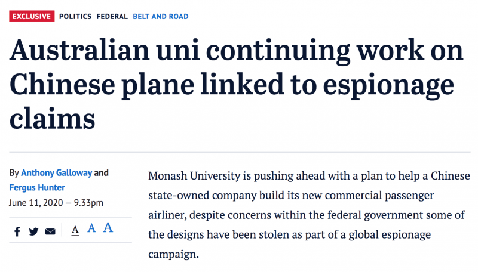Choose the largest blue A text size

coord(108,228)
